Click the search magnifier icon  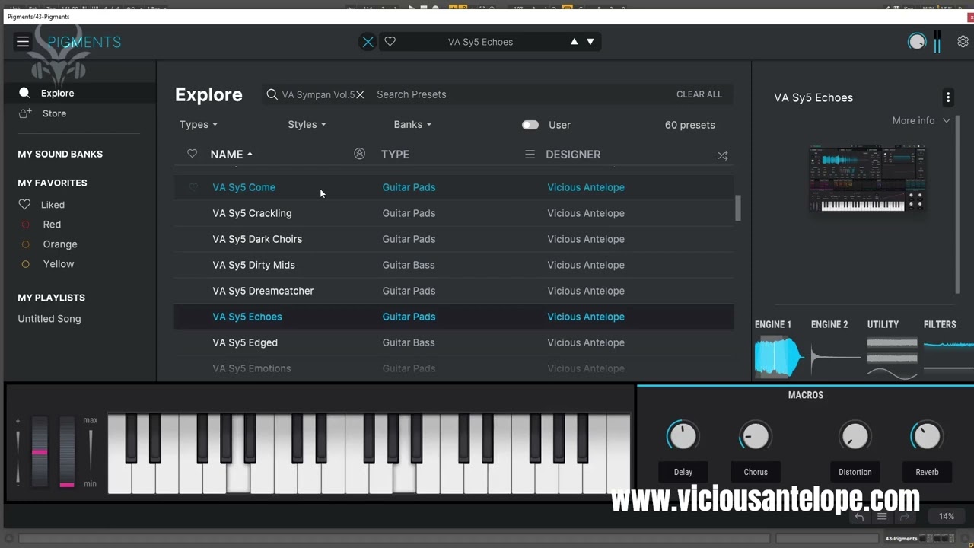272,94
